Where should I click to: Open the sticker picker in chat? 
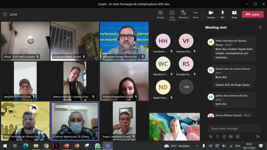coord(237,136)
